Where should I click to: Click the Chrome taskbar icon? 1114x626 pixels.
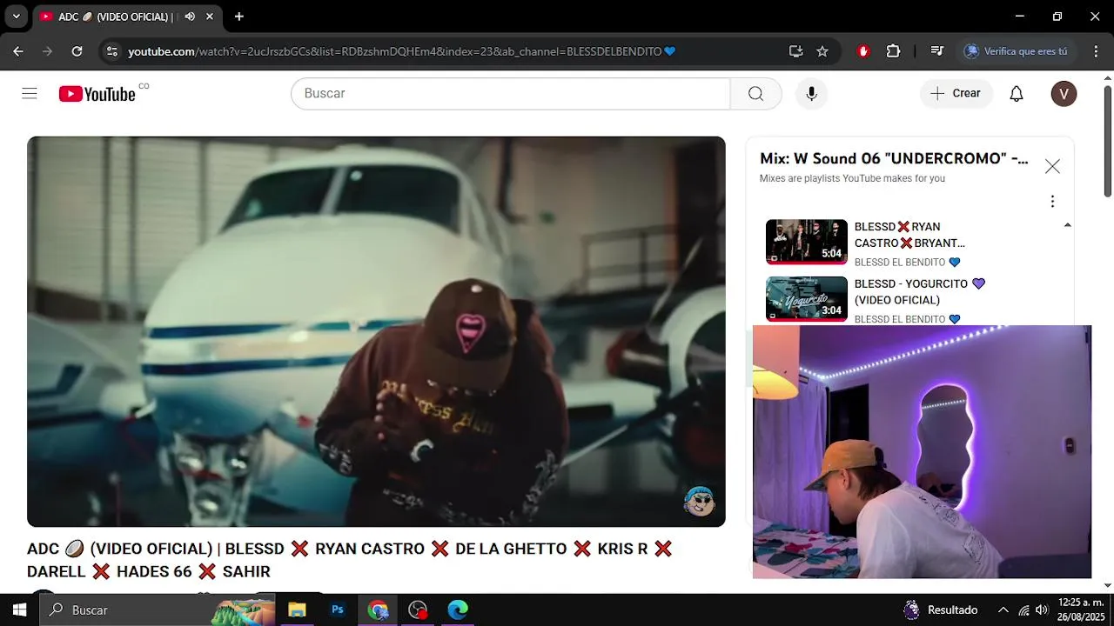tap(378, 610)
